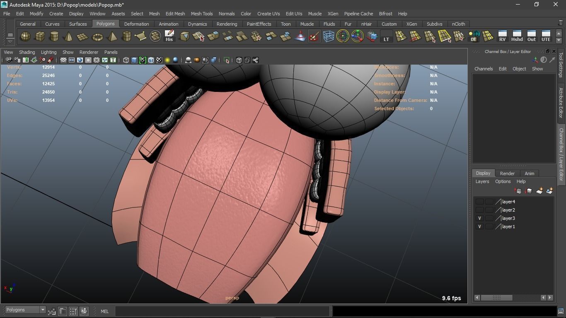
Task: Create a polygon cone from the shelf
Action: [69, 37]
